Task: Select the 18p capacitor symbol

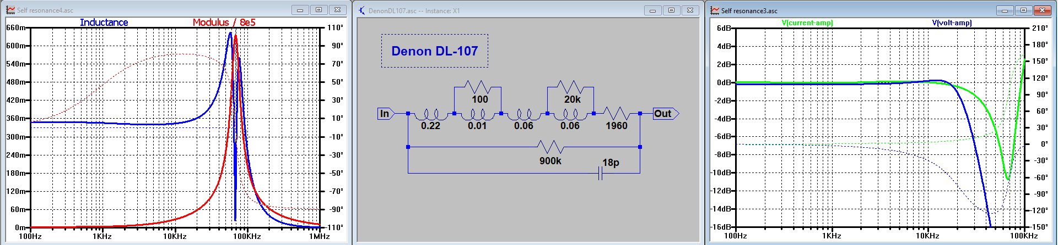Action: click(x=600, y=174)
